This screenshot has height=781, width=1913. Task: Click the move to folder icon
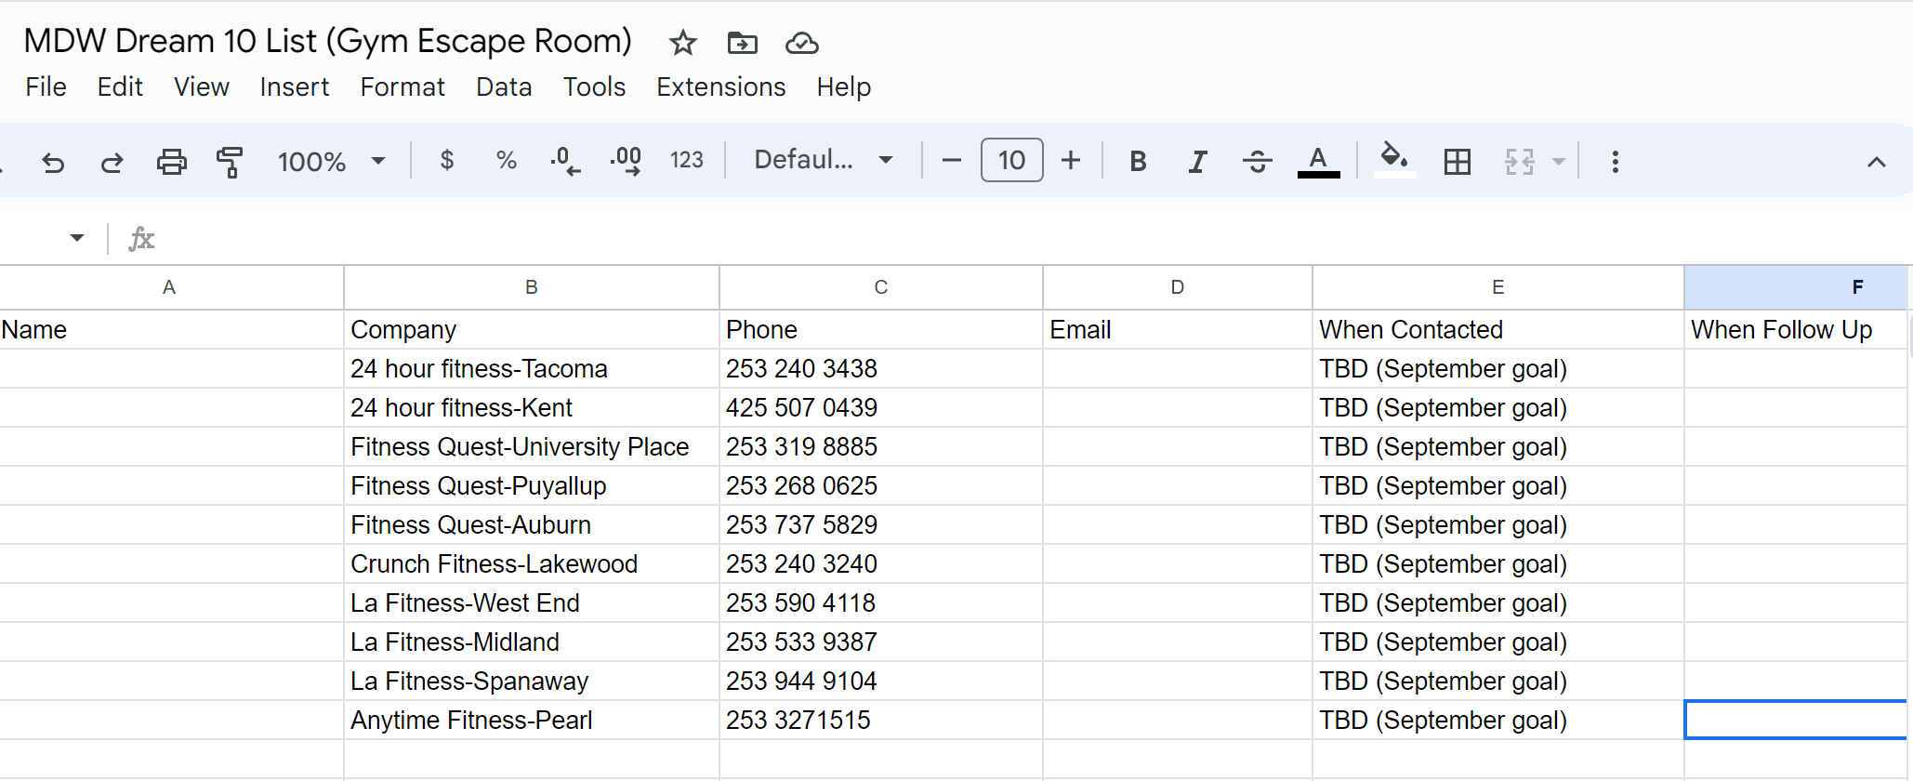coord(742,43)
